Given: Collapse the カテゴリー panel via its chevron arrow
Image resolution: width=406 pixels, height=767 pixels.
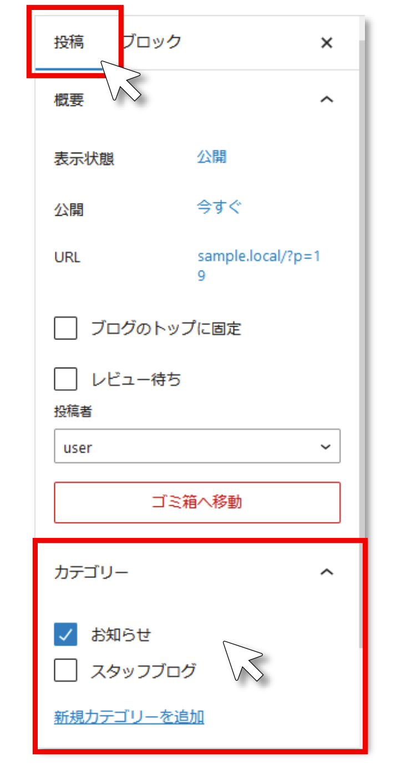Looking at the screenshot, I should tap(327, 572).
